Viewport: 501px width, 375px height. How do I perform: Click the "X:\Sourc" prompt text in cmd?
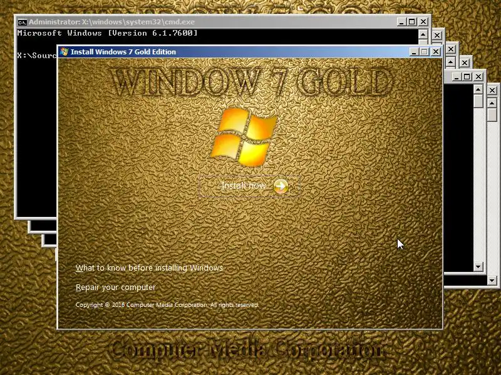click(x=37, y=56)
